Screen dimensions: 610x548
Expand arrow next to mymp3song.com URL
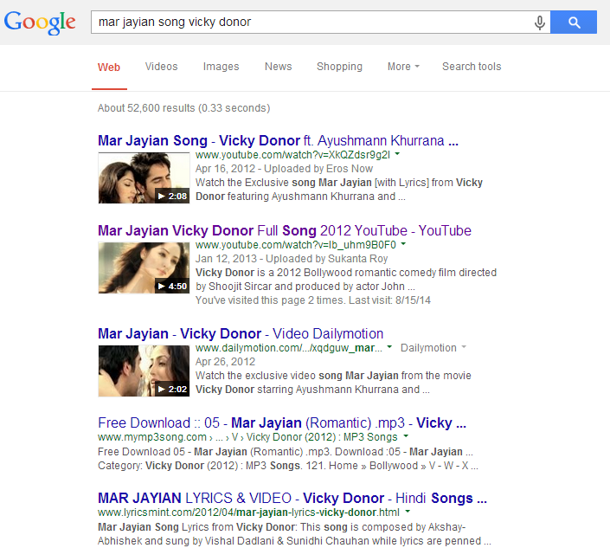(x=406, y=436)
